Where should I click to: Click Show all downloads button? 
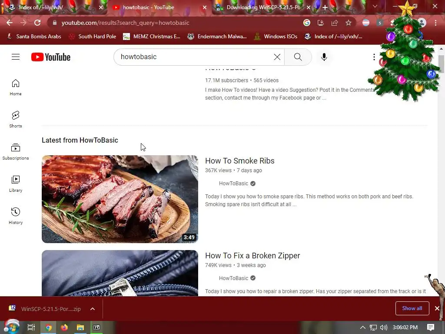[412, 308]
